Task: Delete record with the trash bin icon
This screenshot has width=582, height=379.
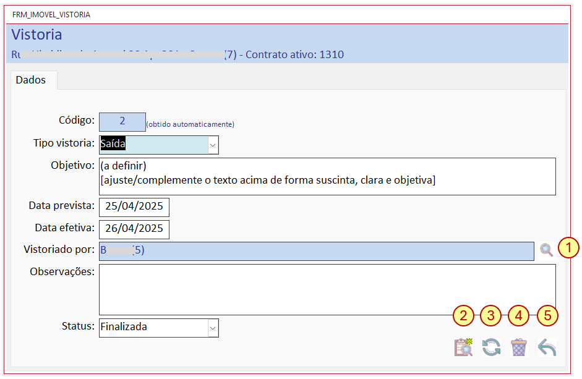Action: [x=519, y=347]
